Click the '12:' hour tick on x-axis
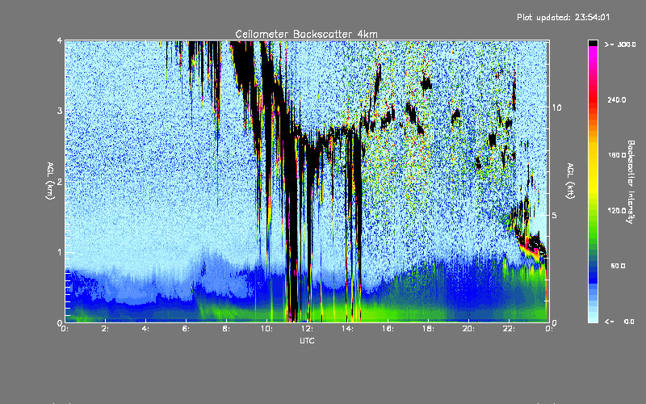The height and width of the screenshot is (404, 646). point(307,329)
